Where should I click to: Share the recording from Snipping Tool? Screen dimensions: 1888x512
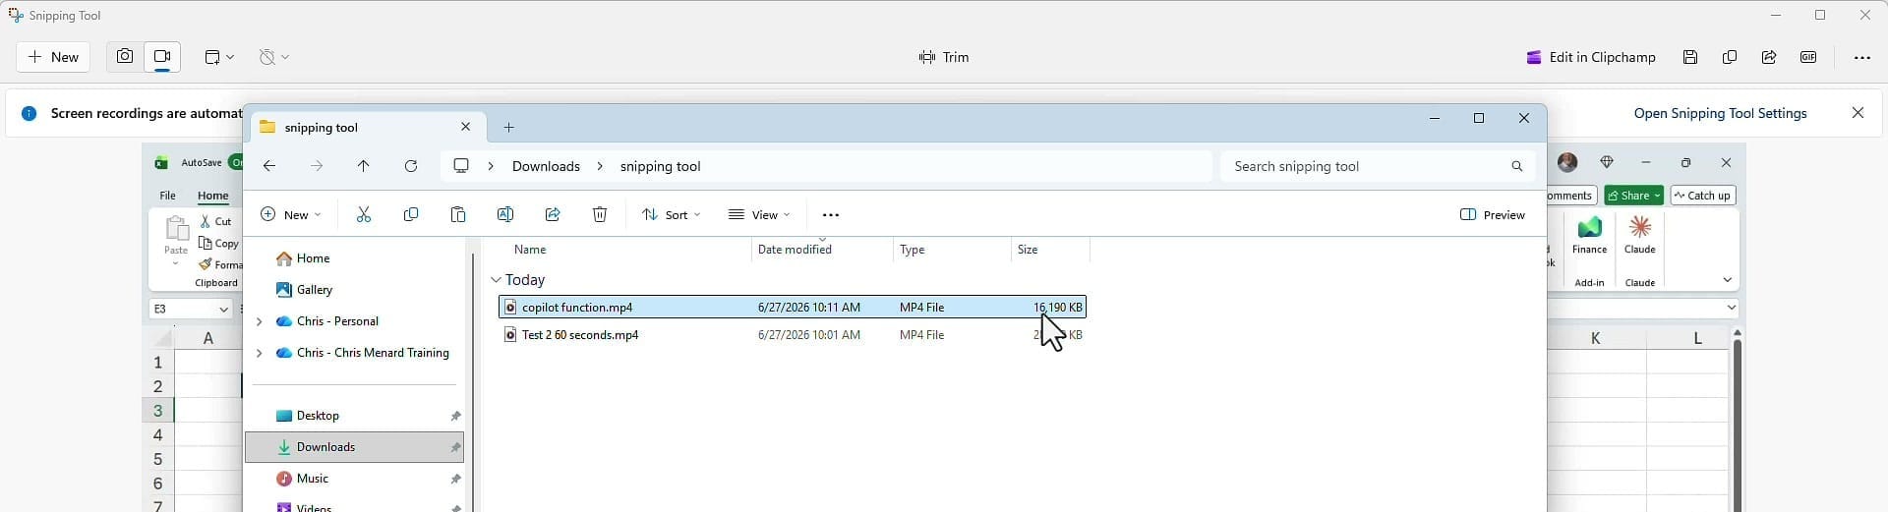(1769, 57)
